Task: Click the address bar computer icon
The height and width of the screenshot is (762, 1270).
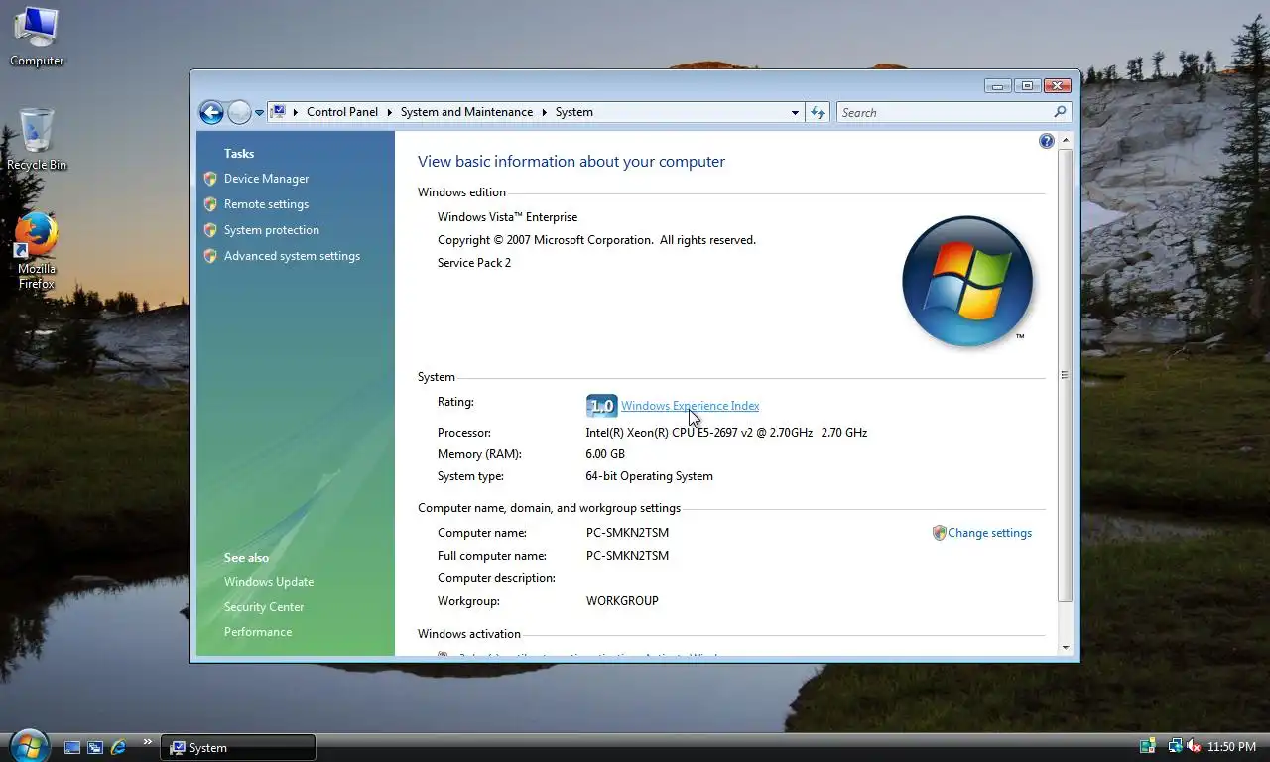Action: coord(279,112)
